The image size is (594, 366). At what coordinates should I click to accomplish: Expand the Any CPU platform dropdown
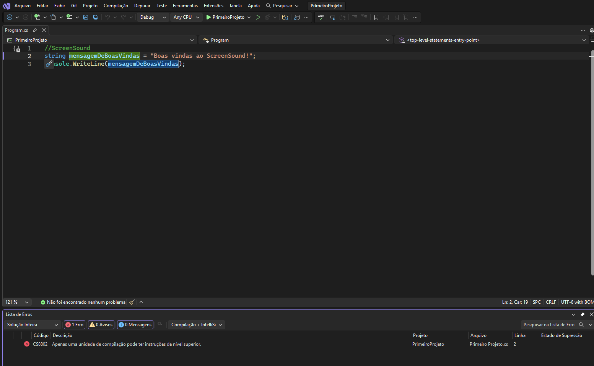[x=186, y=17]
